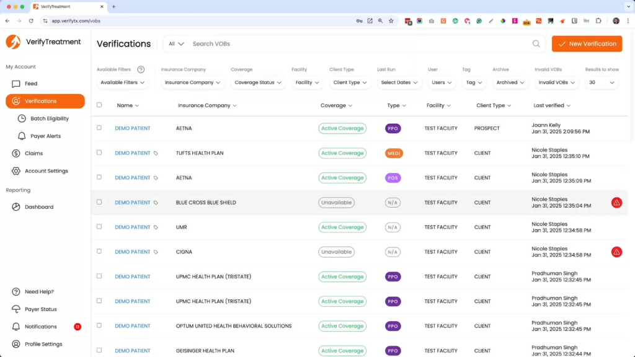Toggle the select-all checkbox in table header
Screen dimensions: 635x357
pos(99,105)
